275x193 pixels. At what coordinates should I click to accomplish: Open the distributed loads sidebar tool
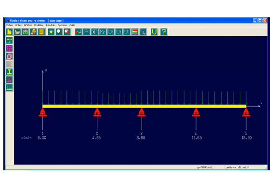tap(9, 87)
